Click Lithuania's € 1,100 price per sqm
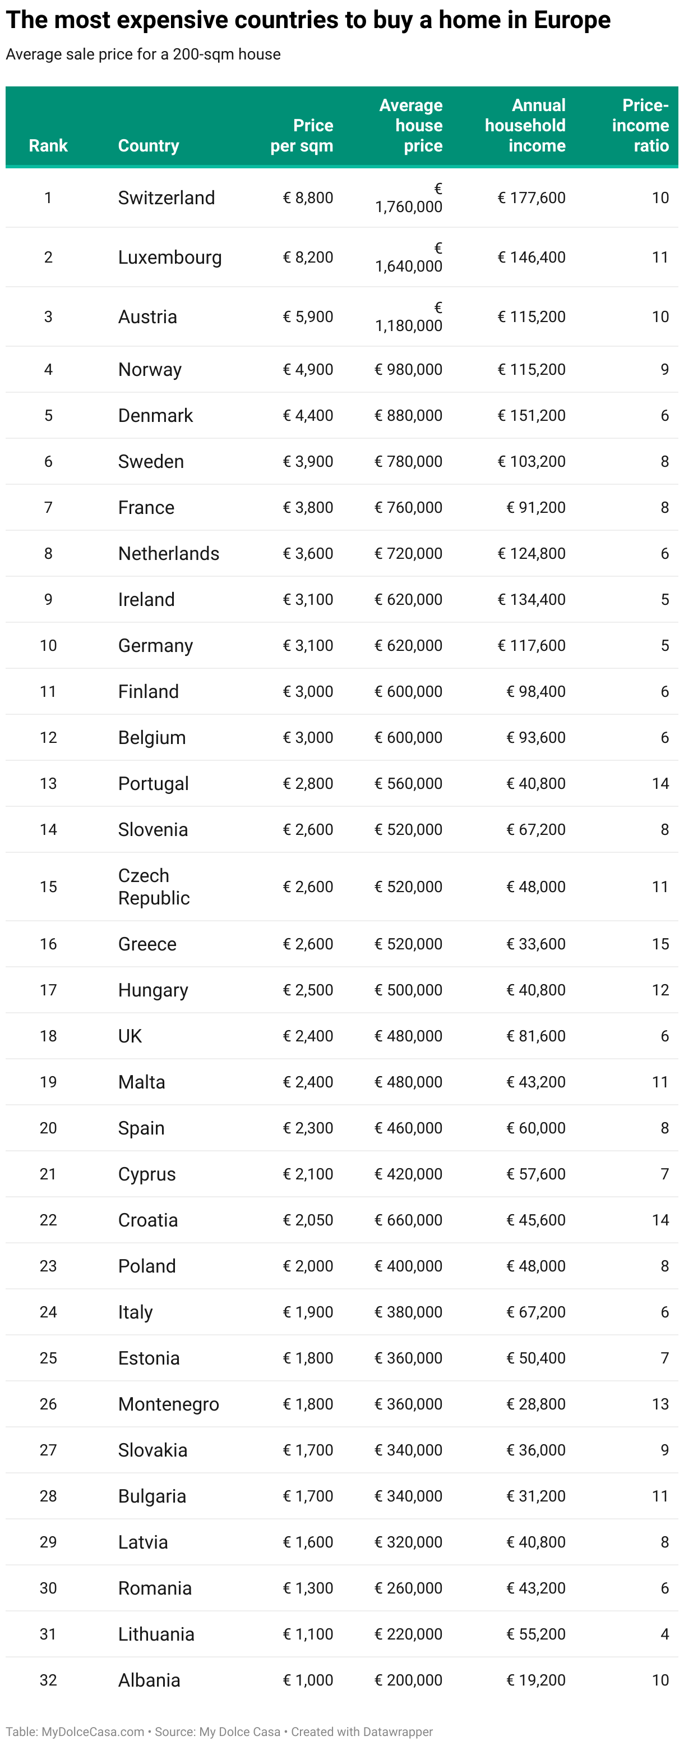 [308, 1634]
